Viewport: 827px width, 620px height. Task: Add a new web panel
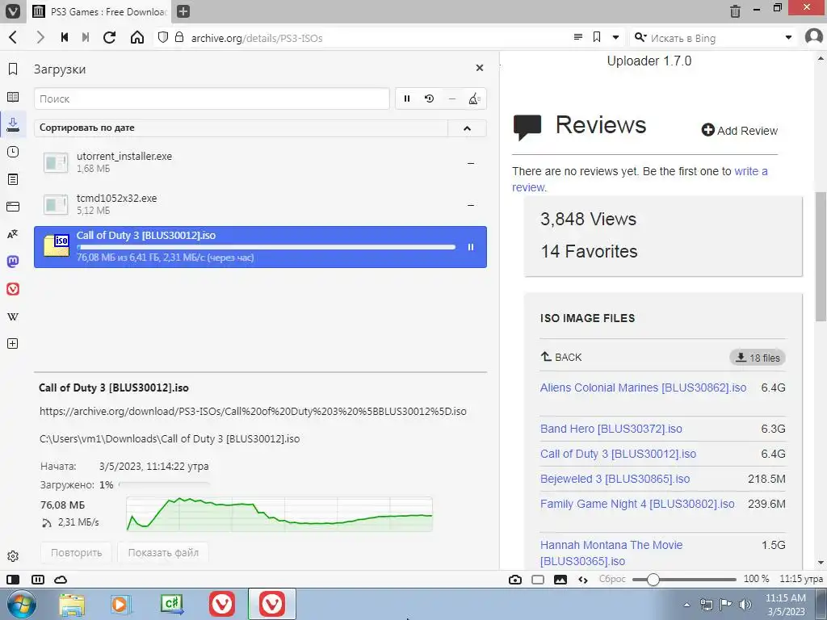tap(13, 344)
